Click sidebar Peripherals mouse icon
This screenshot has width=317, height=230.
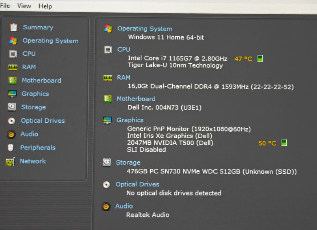[11, 148]
